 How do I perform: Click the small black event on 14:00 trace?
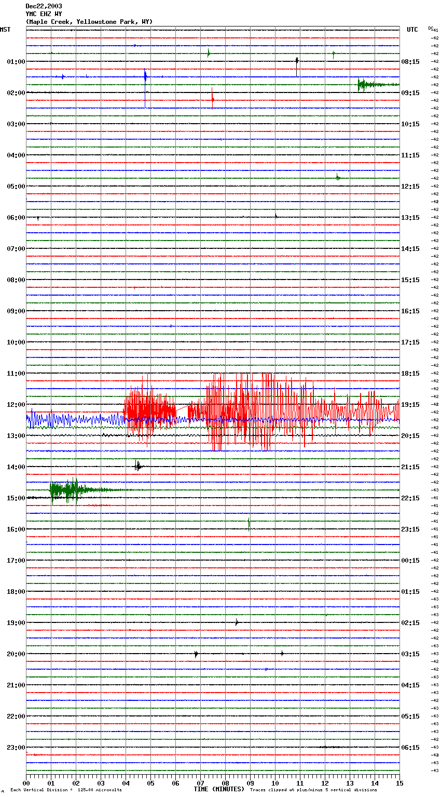(138, 466)
